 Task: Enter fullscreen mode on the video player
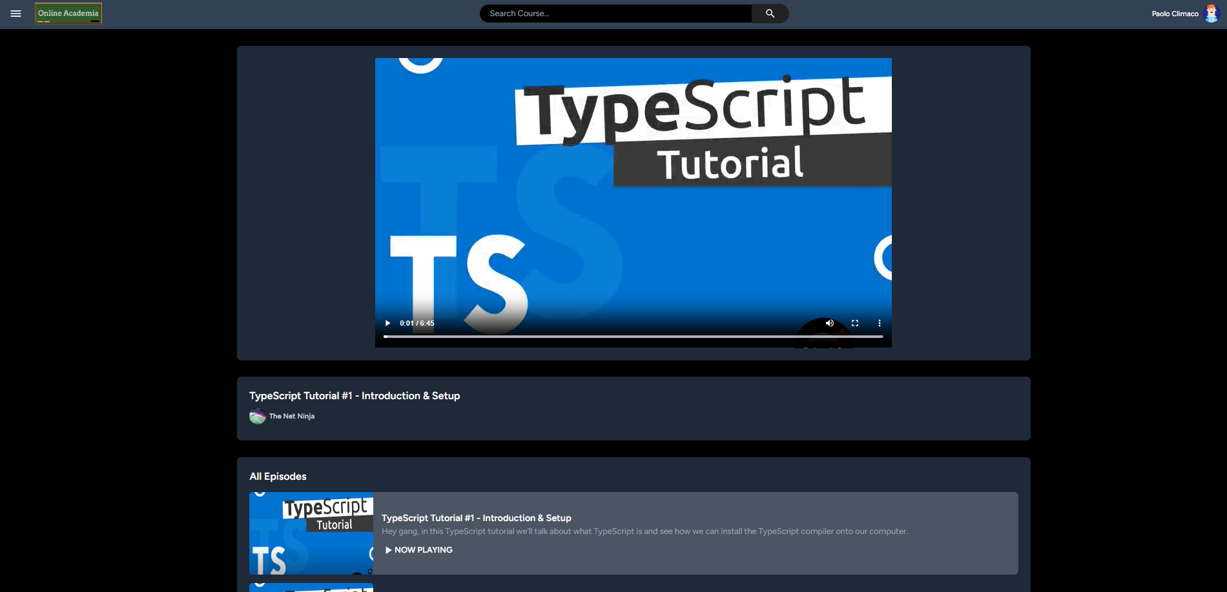click(854, 323)
